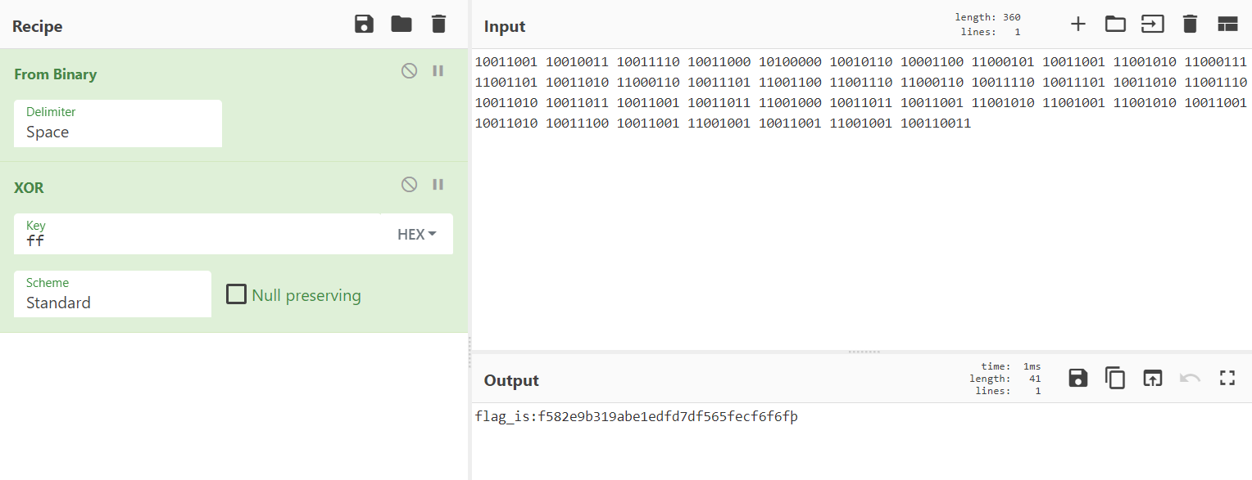Maximise the output pane
1252x480 pixels.
1227,378
